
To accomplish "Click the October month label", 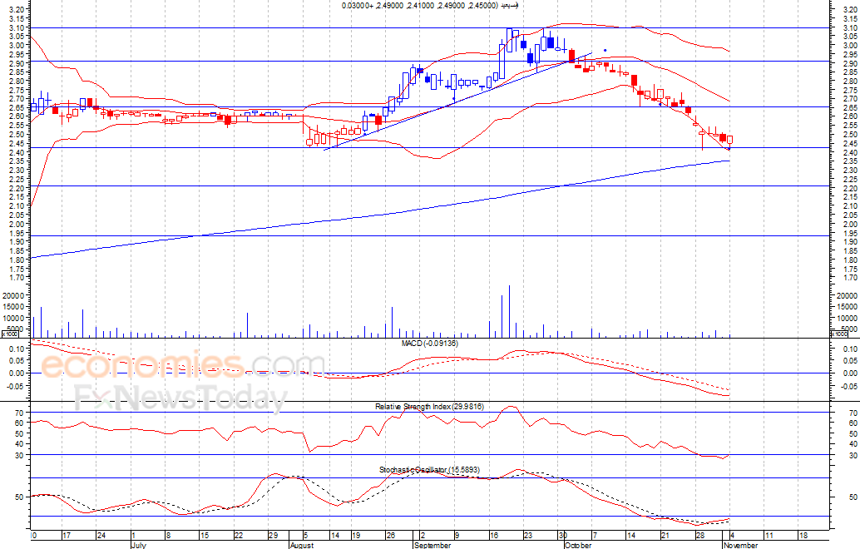I will (x=578, y=545).
